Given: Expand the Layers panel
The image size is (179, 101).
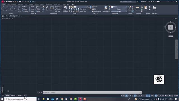Looking at the screenshot, I should pos(75,13).
